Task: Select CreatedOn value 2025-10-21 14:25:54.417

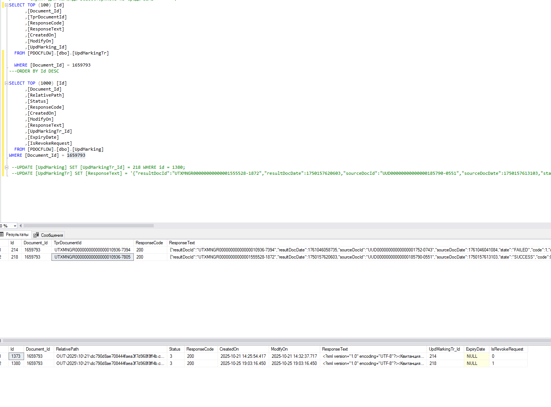Action: 243,356
